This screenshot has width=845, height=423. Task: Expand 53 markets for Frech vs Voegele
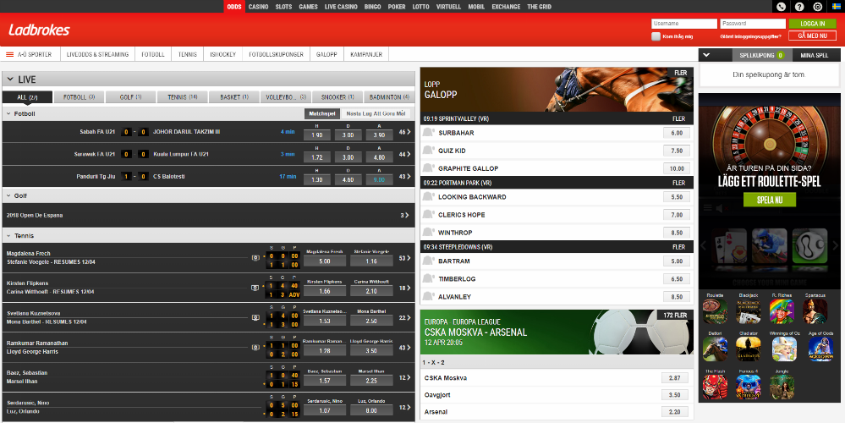pyautogui.click(x=404, y=258)
